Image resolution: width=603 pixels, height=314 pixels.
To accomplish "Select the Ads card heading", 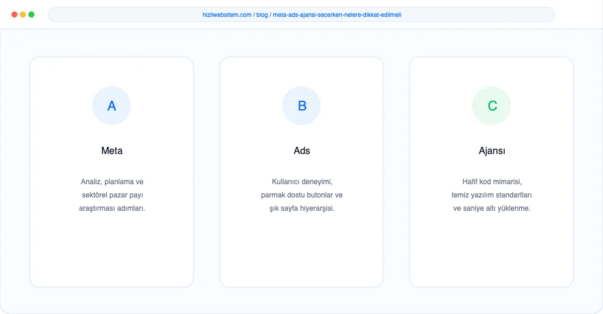I will (302, 150).
